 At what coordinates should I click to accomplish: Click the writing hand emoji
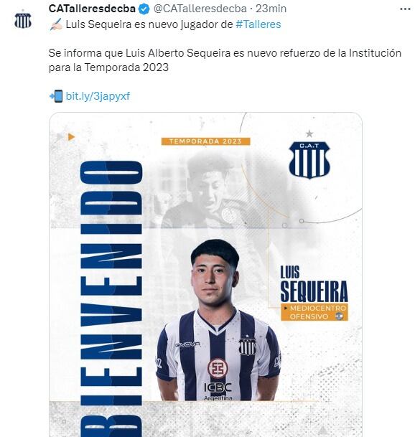(x=56, y=24)
